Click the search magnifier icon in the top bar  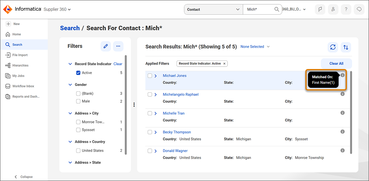pyautogui.click(x=277, y=9)
